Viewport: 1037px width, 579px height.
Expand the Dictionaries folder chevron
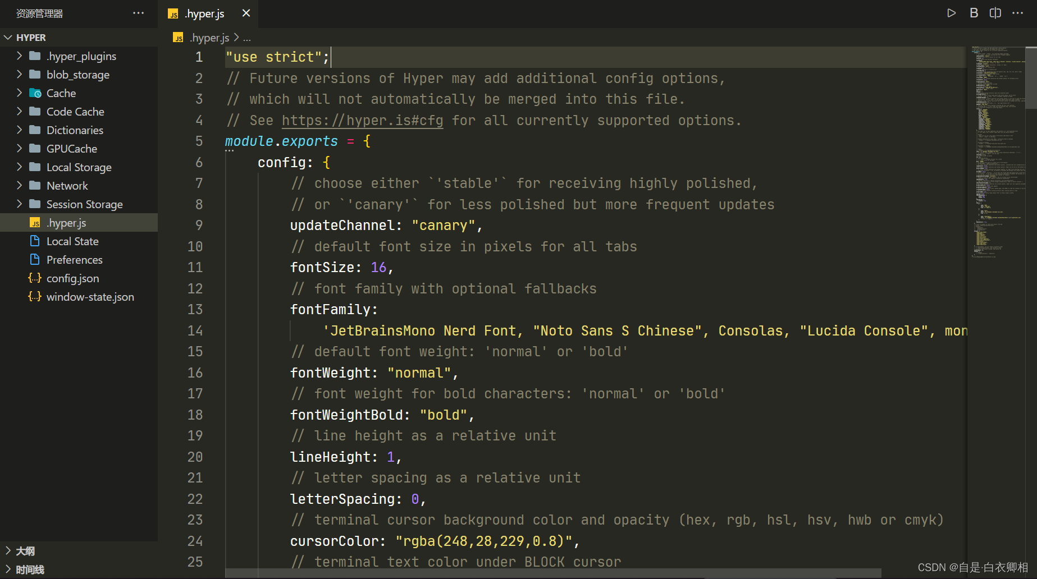(x=20, y=130)
